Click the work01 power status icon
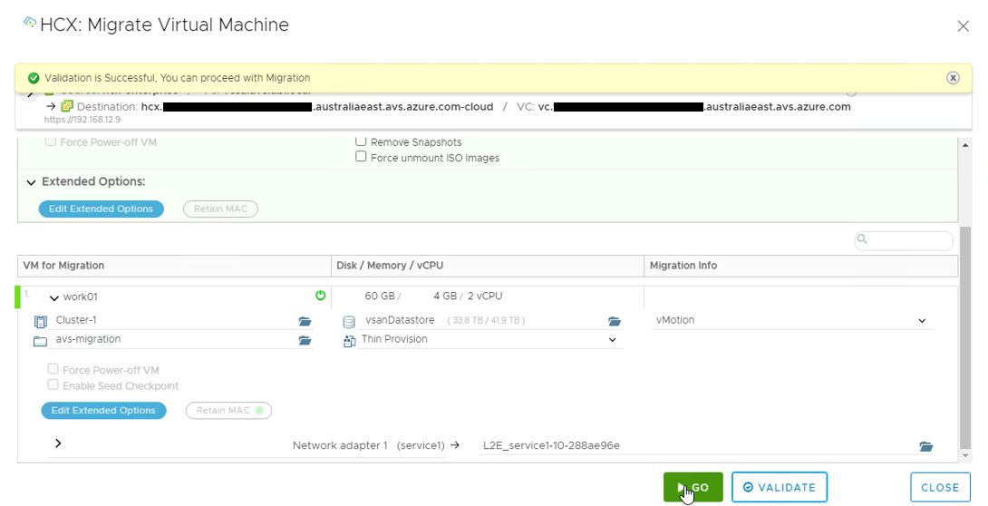The width and height of the screenshot is (988, 506). [x=320, y=295]
